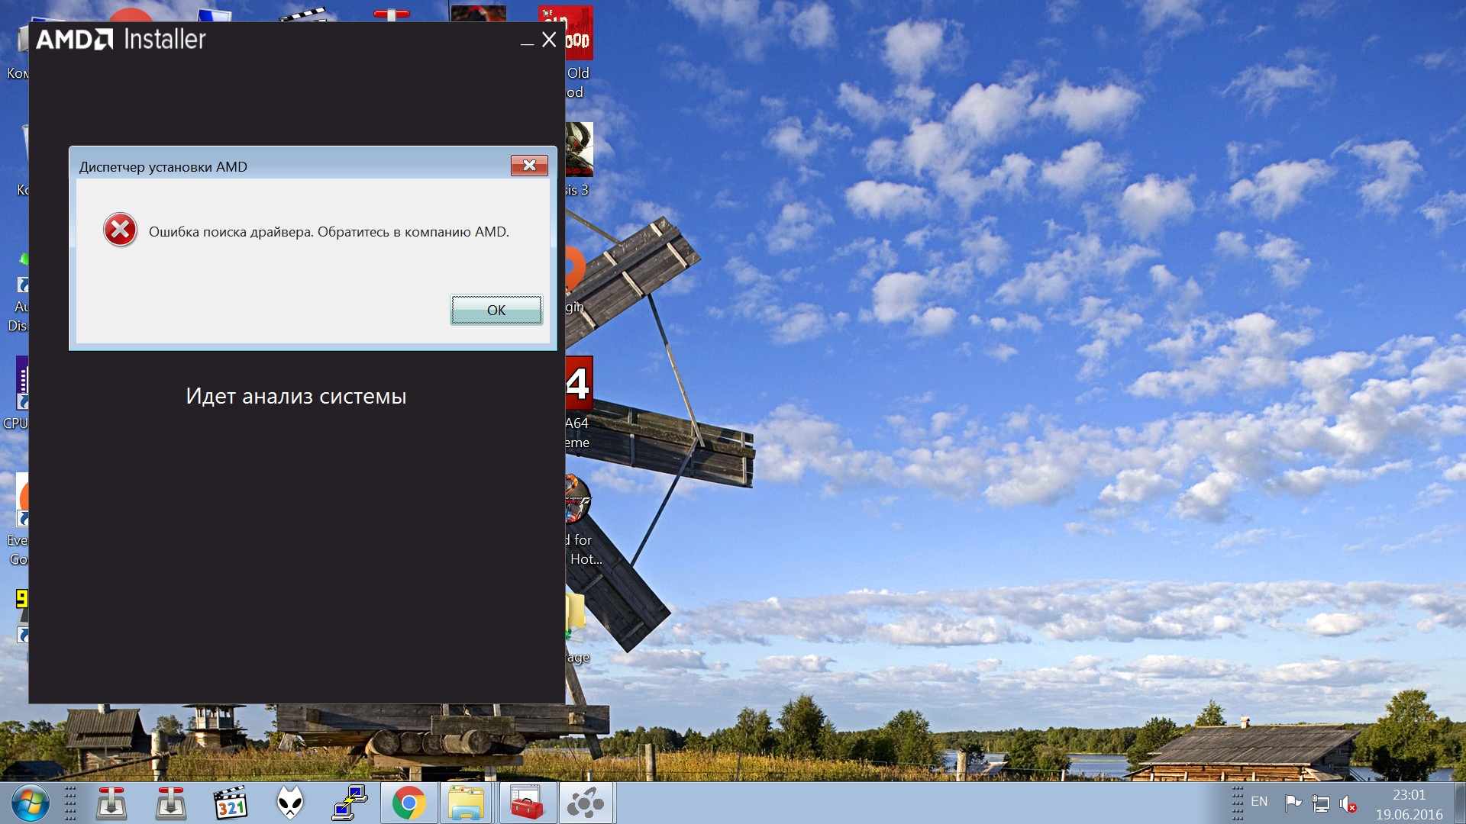Open EN language bar selector

coord(1259,802)
